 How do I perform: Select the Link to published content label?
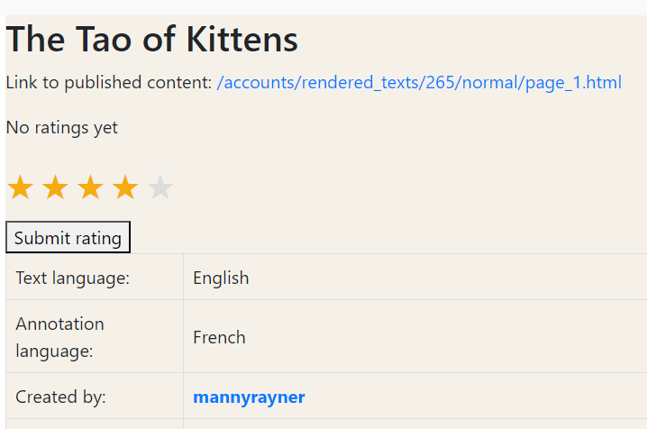click(x=108, y=83)
